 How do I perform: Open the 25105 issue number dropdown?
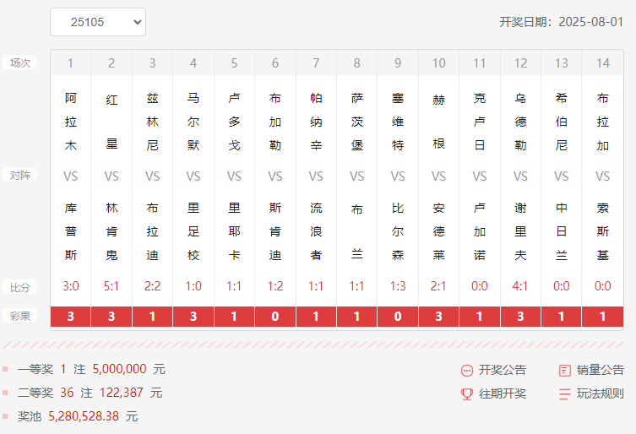[98, 22]
